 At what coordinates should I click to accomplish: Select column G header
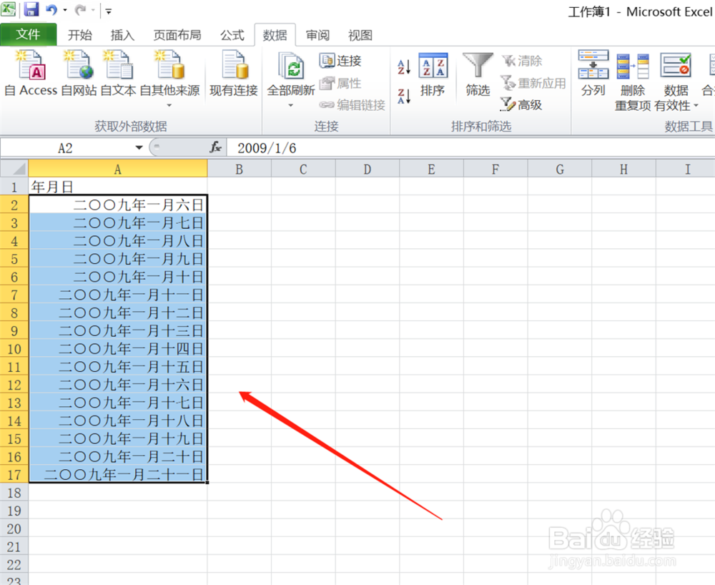coord(560,169)
